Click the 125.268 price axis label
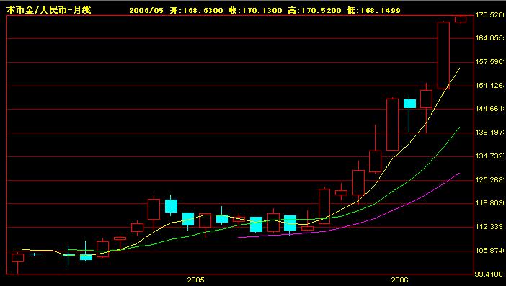The height and width of the screenshot is (286, 506). coord(490,179)
